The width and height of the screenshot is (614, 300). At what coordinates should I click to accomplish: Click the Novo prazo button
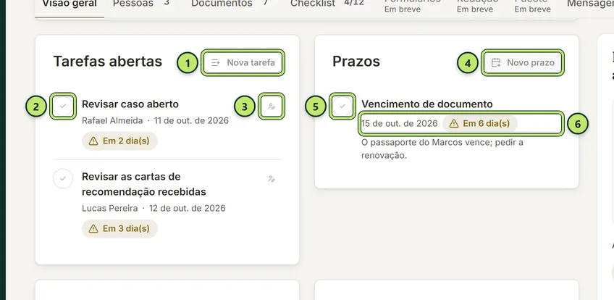click(523, 62)
